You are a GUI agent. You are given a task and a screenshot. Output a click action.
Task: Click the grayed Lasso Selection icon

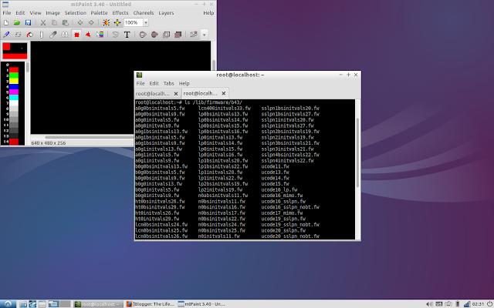(x=115, y=35)
